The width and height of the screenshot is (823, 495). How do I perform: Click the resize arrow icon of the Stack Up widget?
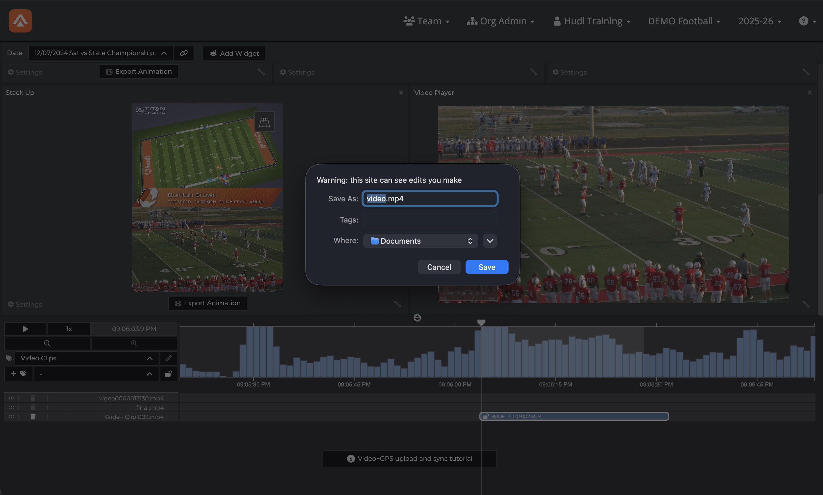click(x=397, y=304)
